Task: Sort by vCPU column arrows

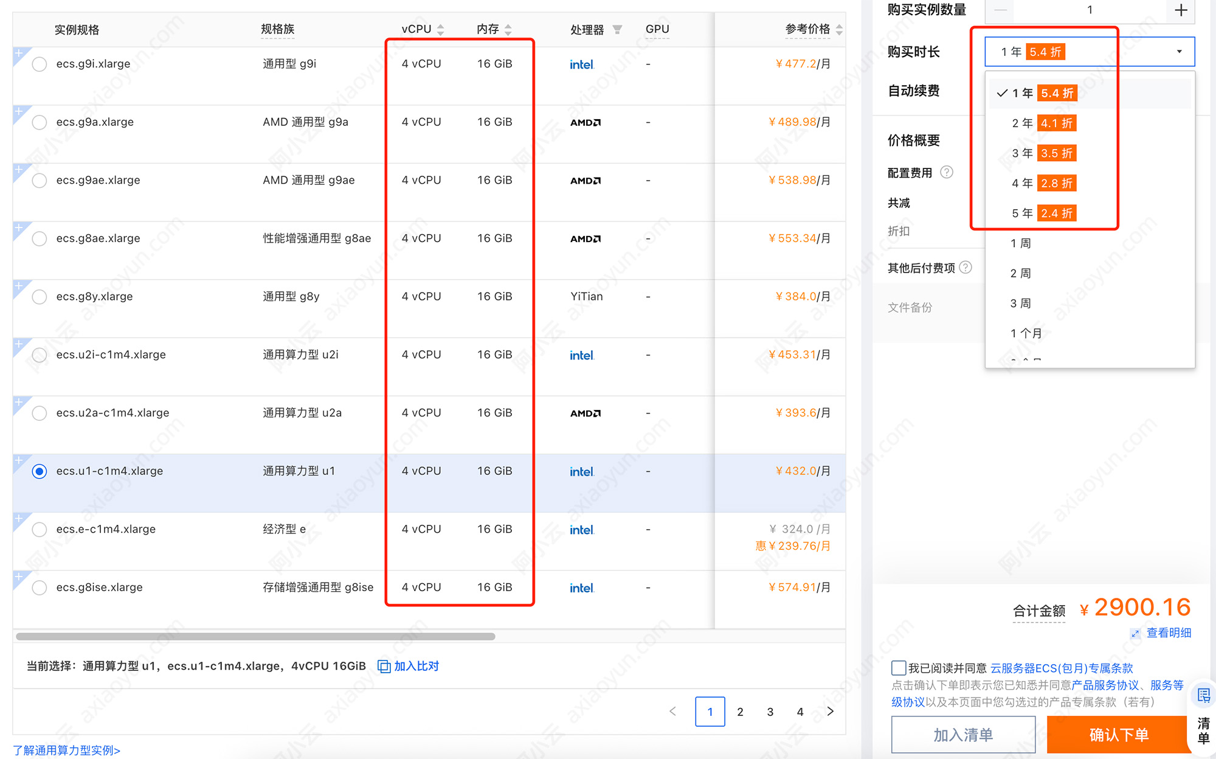Action: pos(441,29)
